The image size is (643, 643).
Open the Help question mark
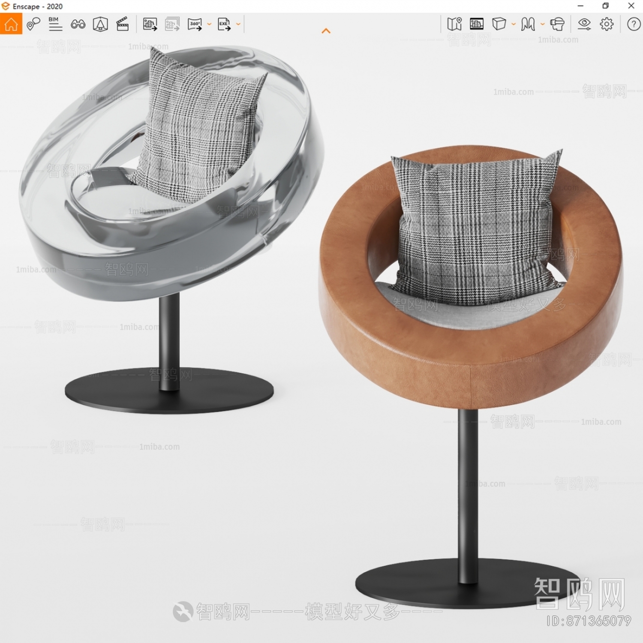634,24
